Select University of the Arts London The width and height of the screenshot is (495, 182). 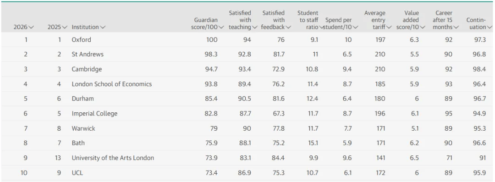tap(113, 158)
